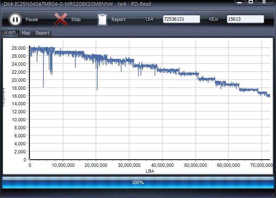The width and height of the screenshot is (276, 198).
Task: Click the window title text RD-Read
Action: pyautogui.click(x=141, y=4)
